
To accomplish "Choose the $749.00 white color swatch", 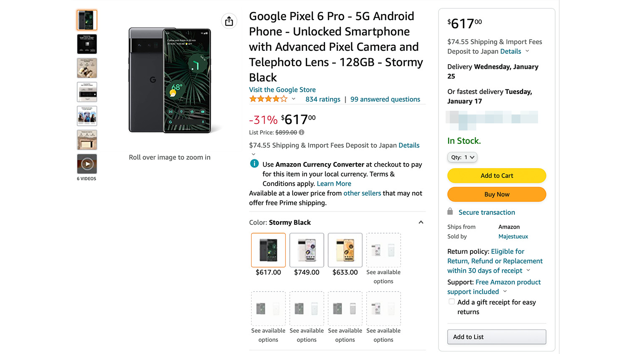I will [307, 250].
